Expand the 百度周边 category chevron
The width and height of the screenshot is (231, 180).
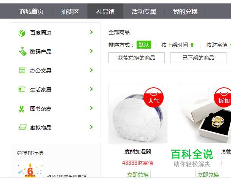[x=91, y=32]
